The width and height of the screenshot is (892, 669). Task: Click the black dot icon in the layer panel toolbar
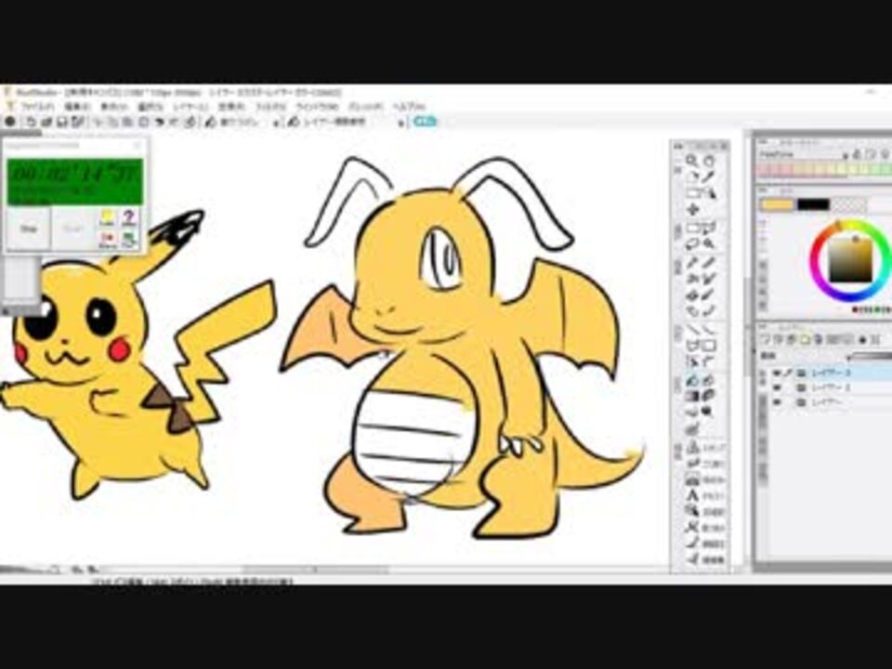point(862,340)
